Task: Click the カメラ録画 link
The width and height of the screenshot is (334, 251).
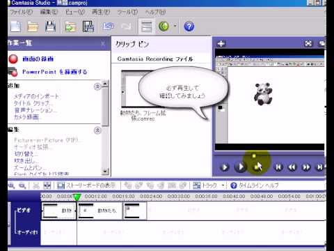Action: point(28,117)
